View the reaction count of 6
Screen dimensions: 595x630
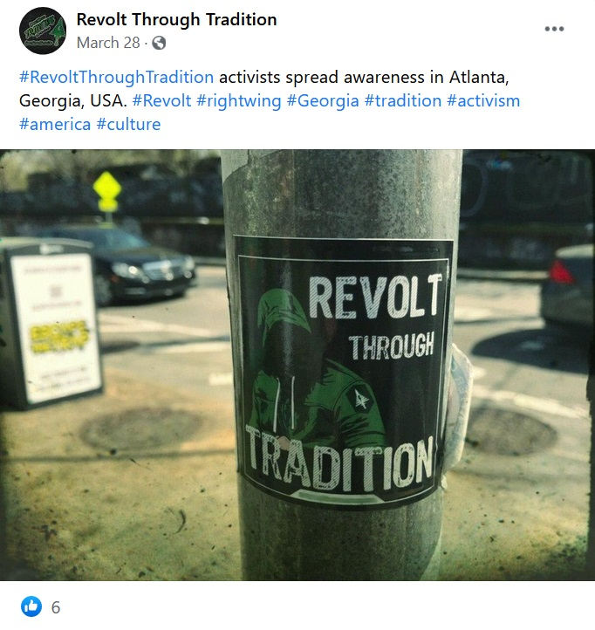[x=56, y=607]
